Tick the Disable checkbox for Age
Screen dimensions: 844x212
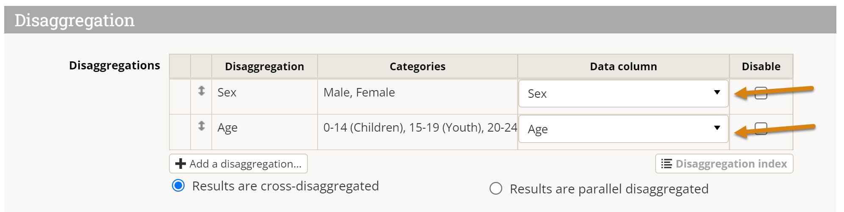coord(761,128)
